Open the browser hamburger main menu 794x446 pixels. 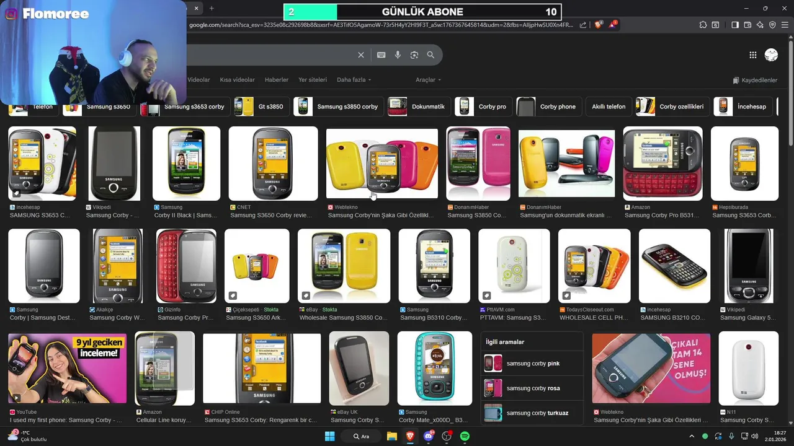point(785,25)
